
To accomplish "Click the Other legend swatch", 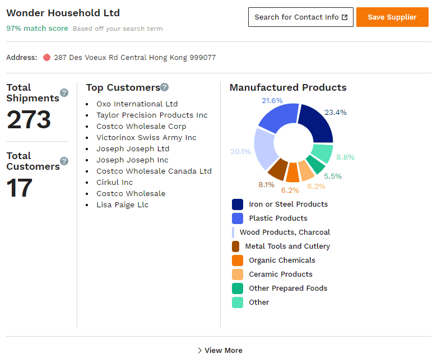I will (x=238, y=302).
